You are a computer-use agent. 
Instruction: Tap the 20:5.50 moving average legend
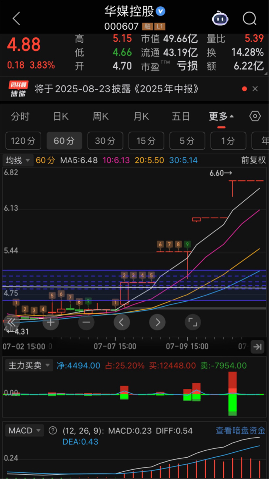coord(149,161)
